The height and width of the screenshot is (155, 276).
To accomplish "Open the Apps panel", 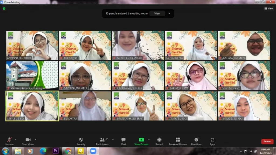I will (212, 142).
